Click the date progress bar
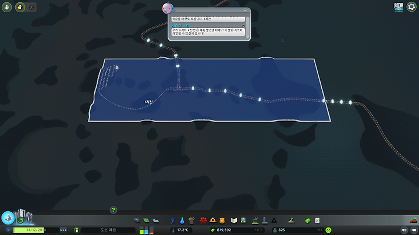The width and height of the screenshot is (419, 235). click(x=36, y=230)
